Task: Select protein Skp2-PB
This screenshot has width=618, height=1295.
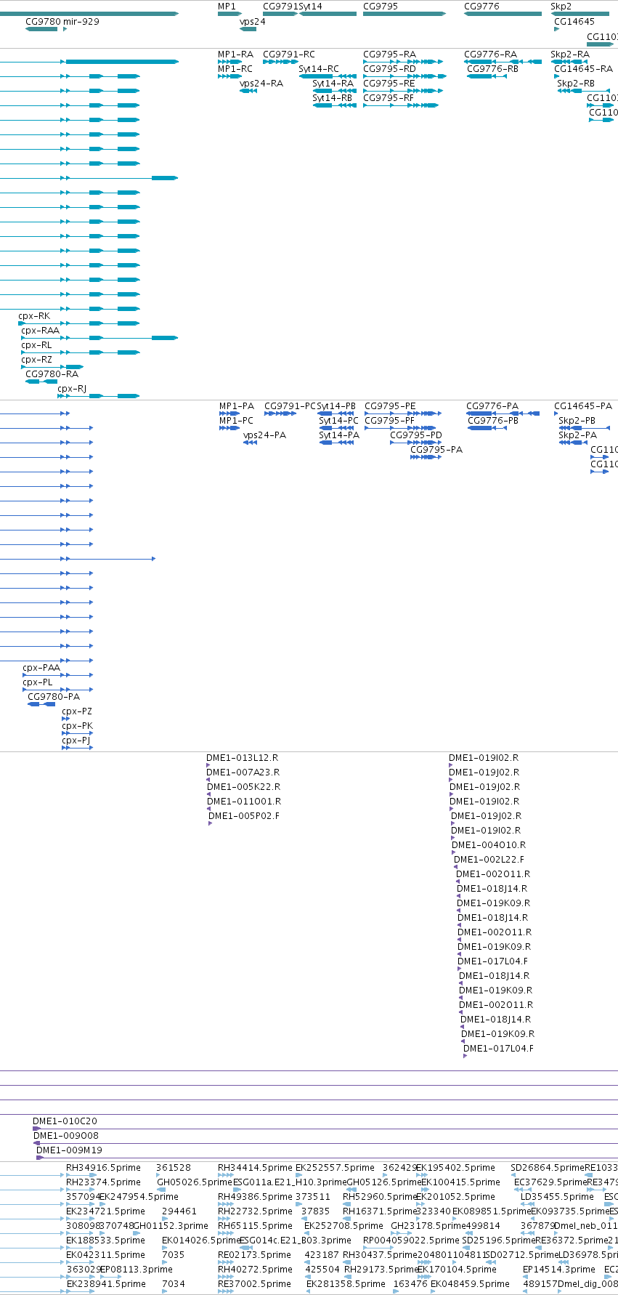Action: pyautogui.click(x=577, y=421)
